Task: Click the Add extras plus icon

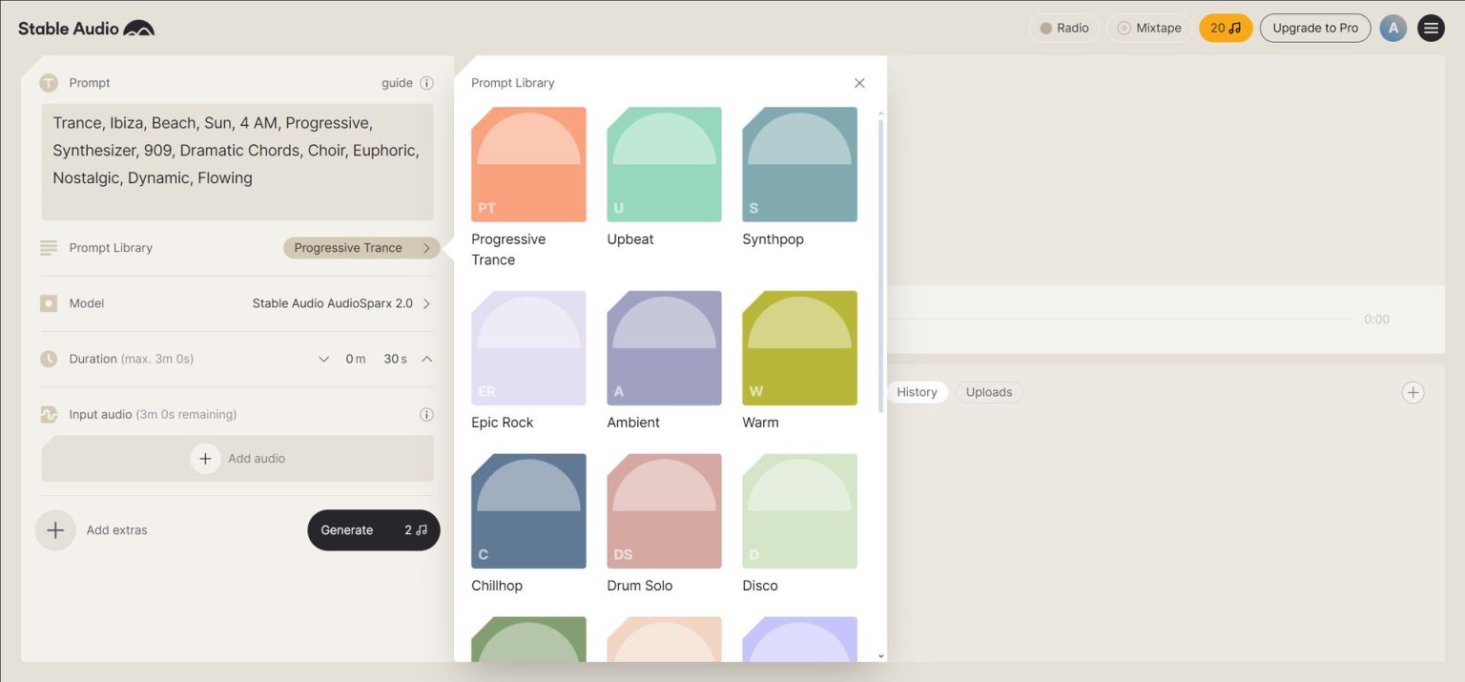Action: [55, 530]
